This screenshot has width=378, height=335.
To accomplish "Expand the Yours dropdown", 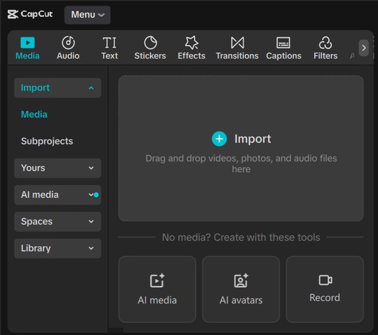I will [x=57, y=168].
